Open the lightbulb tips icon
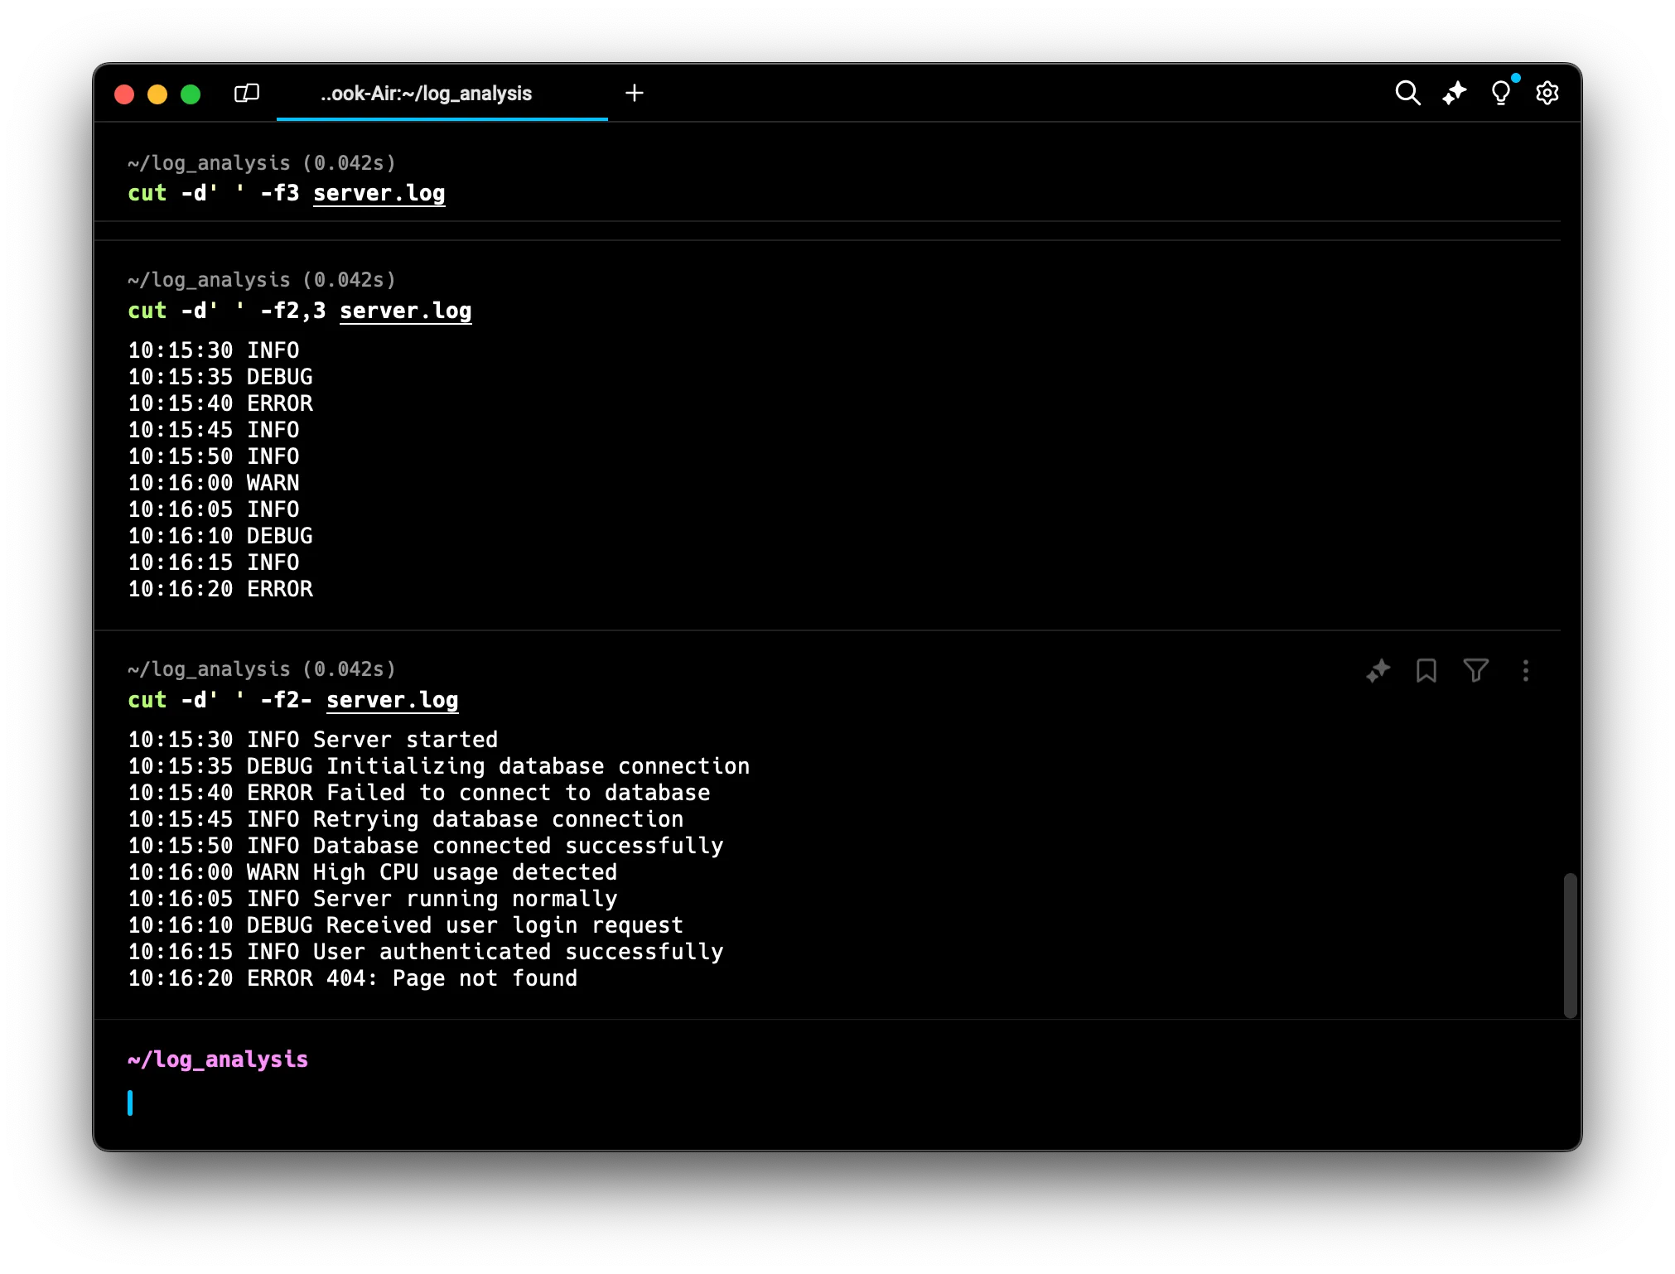 tap(1500, 93)
